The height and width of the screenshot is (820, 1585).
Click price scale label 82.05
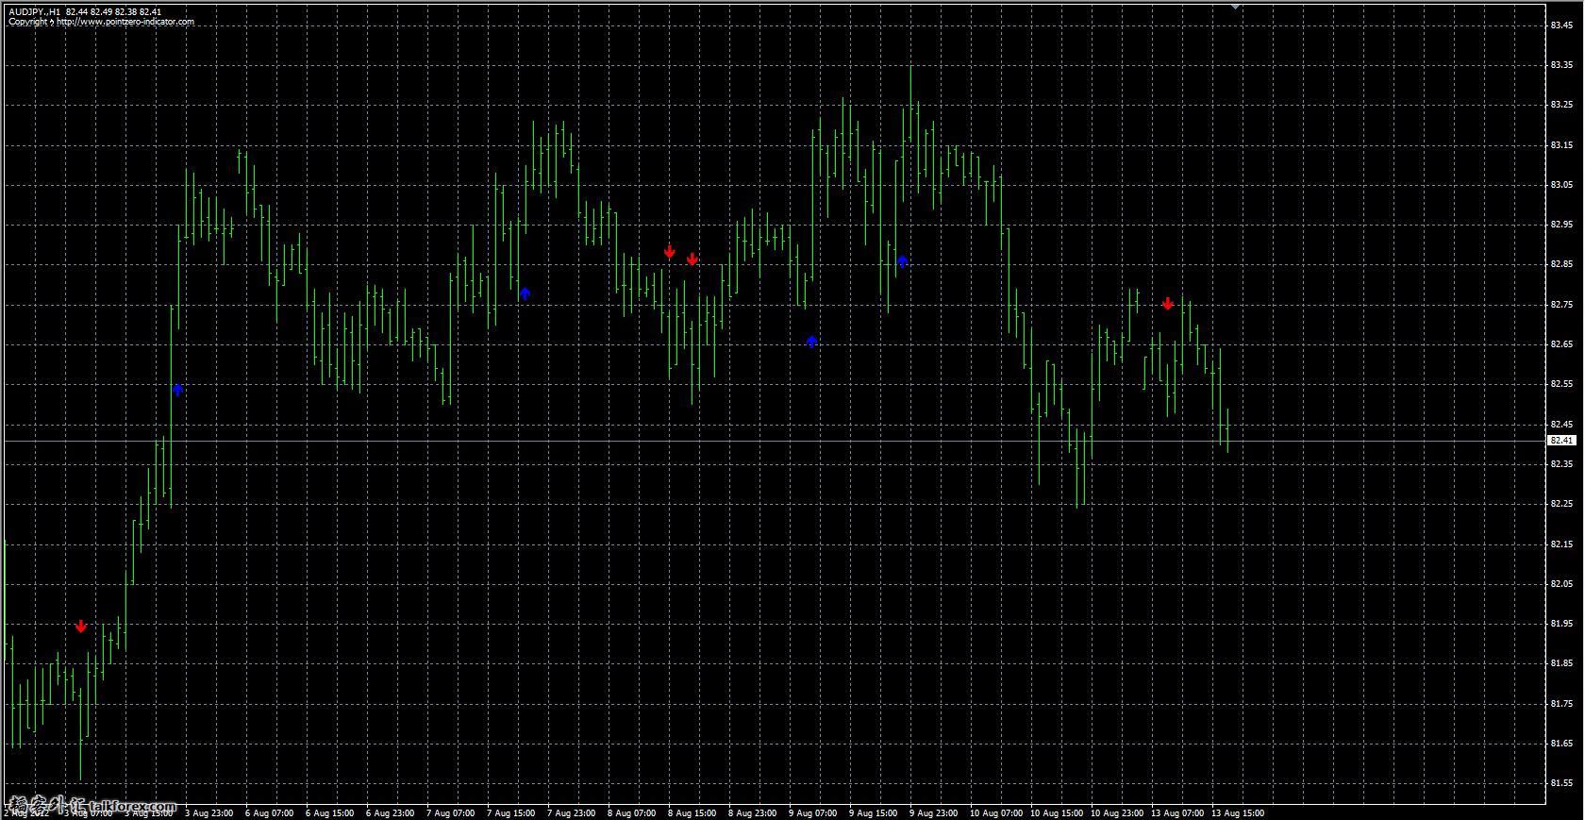[1561, 584]
